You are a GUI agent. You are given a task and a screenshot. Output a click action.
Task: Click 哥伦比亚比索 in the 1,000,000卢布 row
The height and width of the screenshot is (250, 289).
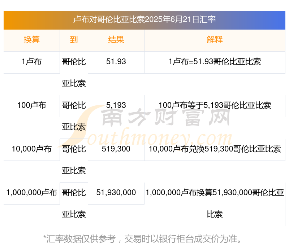click(74, 203)
